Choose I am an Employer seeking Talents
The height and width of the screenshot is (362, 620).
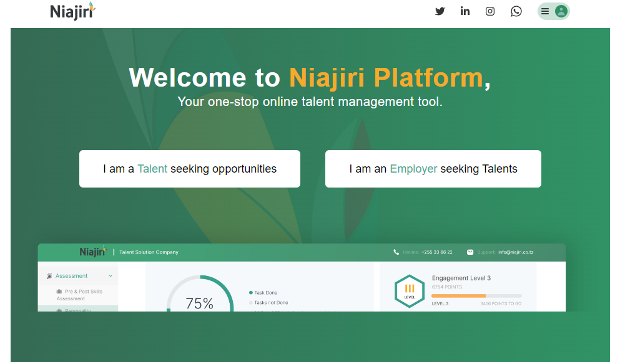[433, 168]
